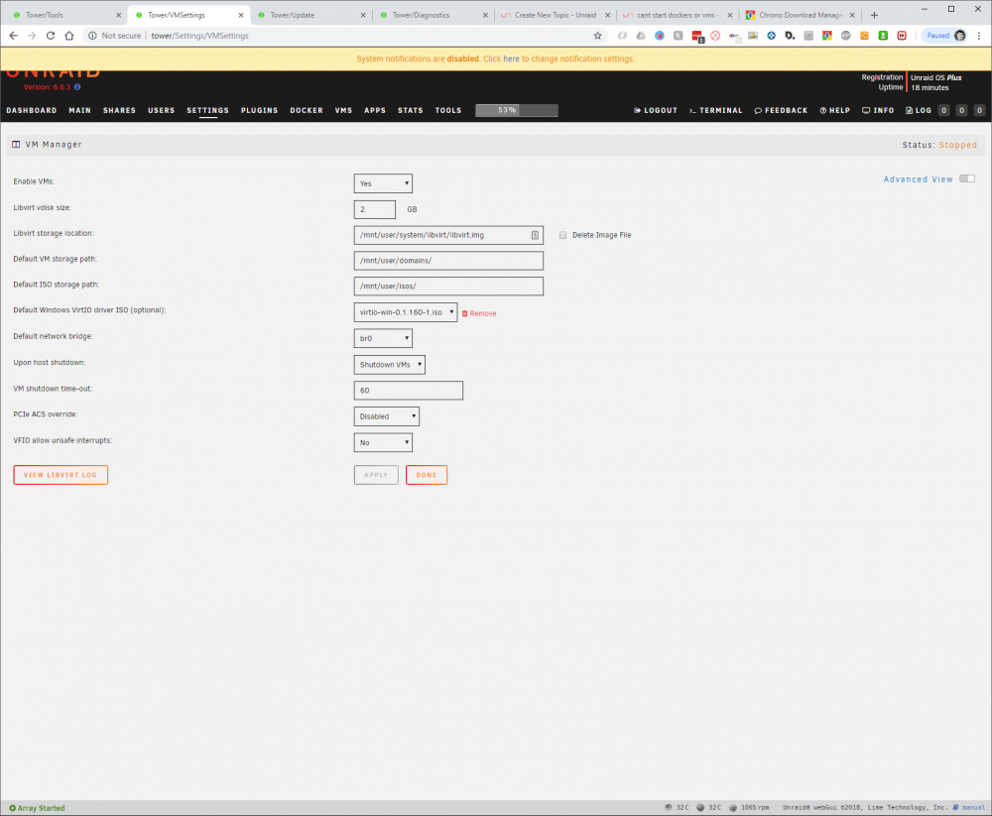This screenshot has height=816, width=992.
Task: Click the APPLY button
Action: click(376, 475)
